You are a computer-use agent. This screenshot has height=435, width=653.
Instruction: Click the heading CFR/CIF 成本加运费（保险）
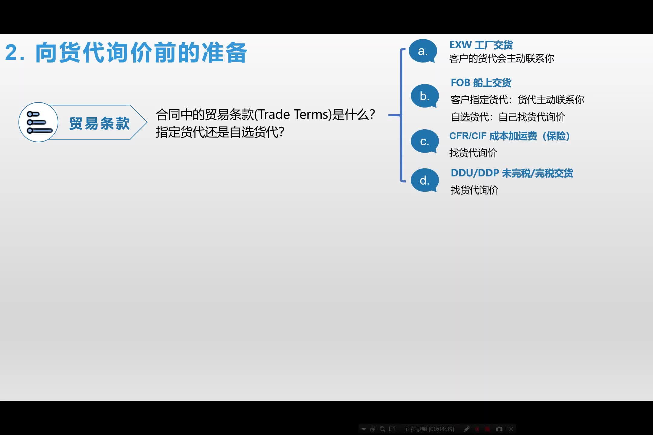pyautogui.click(x=510, y=136)
